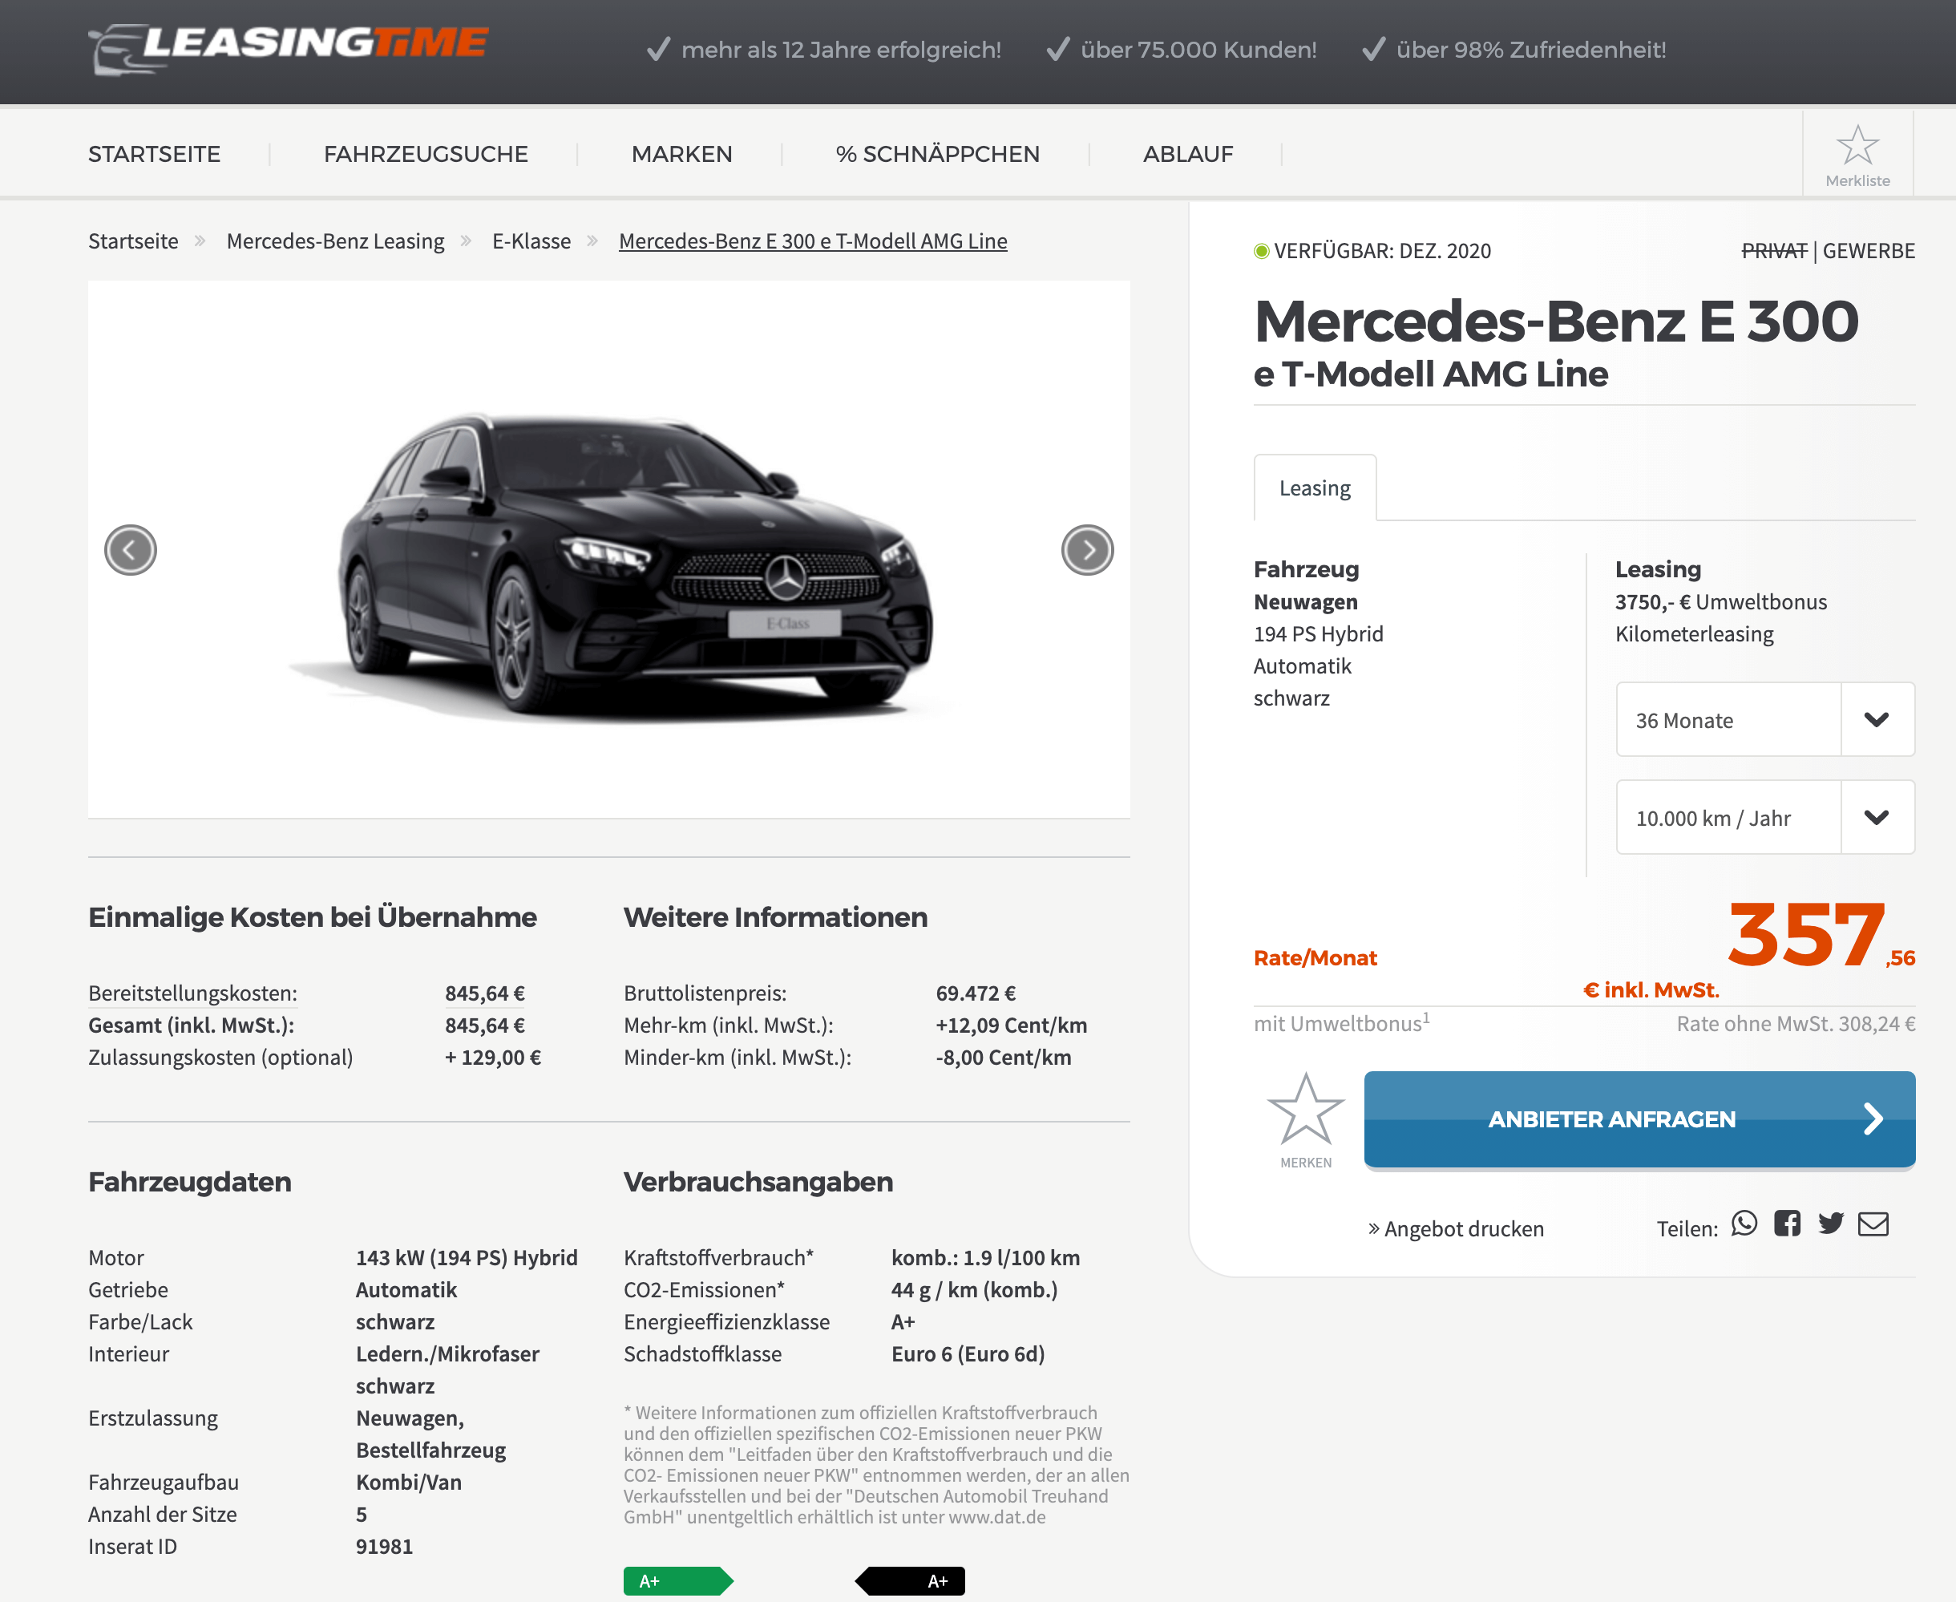The image size is (1956, 1602).
Task: Click the Merken star icon
Action: pos(1306,1110)
